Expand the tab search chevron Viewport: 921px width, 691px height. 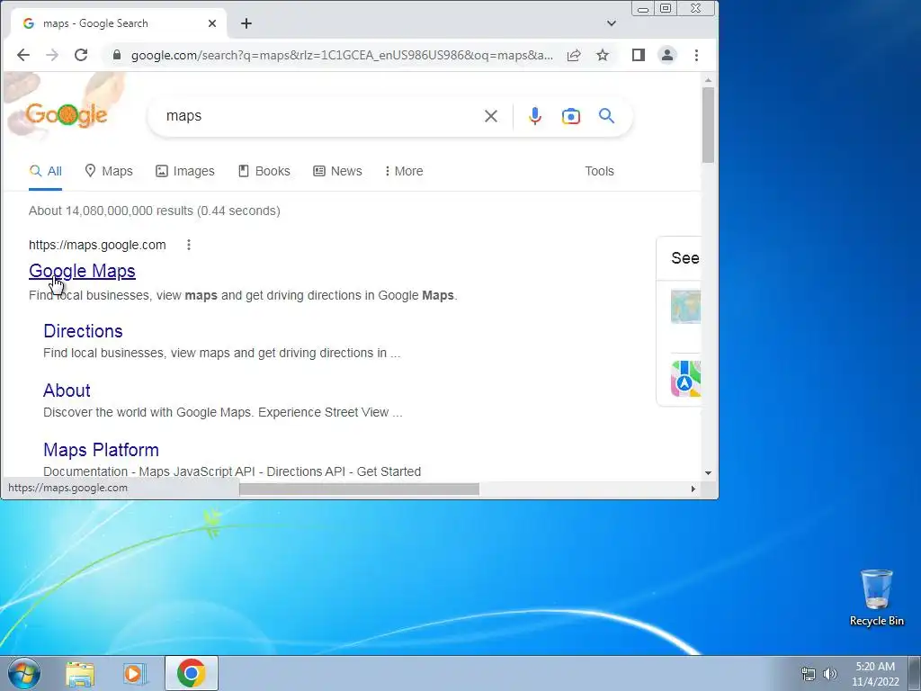click(x=612, y=23)
